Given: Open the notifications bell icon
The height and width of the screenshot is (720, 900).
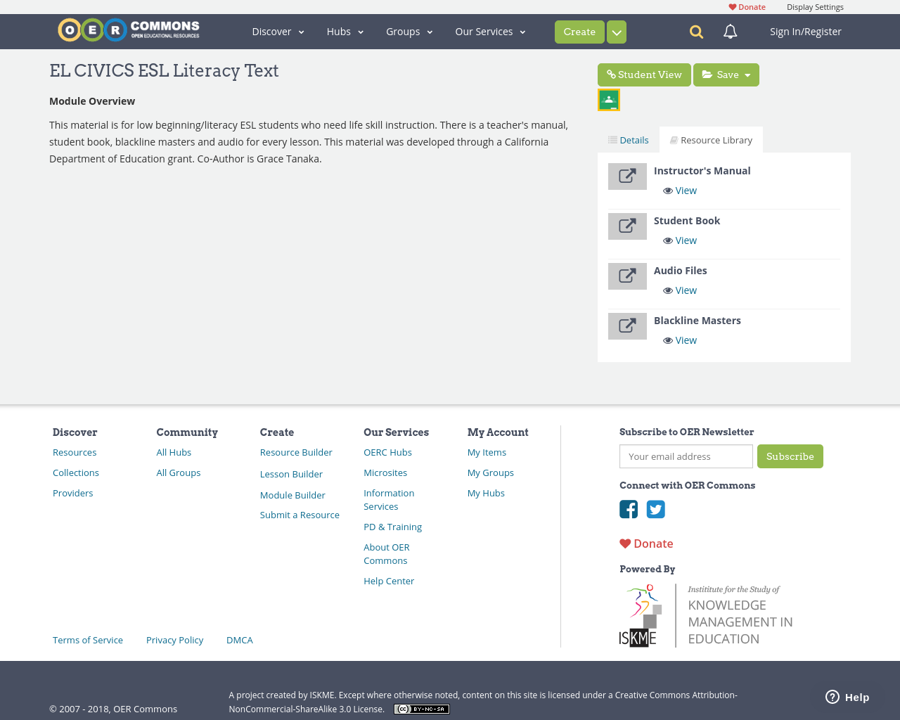Looking at the screenshot, I should (x=731, y=32).
